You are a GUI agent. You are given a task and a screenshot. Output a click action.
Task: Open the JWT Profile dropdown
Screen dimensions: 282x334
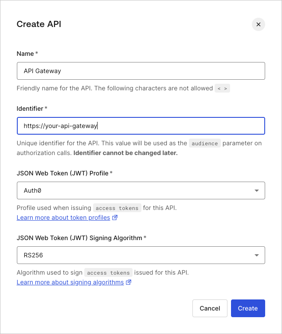141,190
